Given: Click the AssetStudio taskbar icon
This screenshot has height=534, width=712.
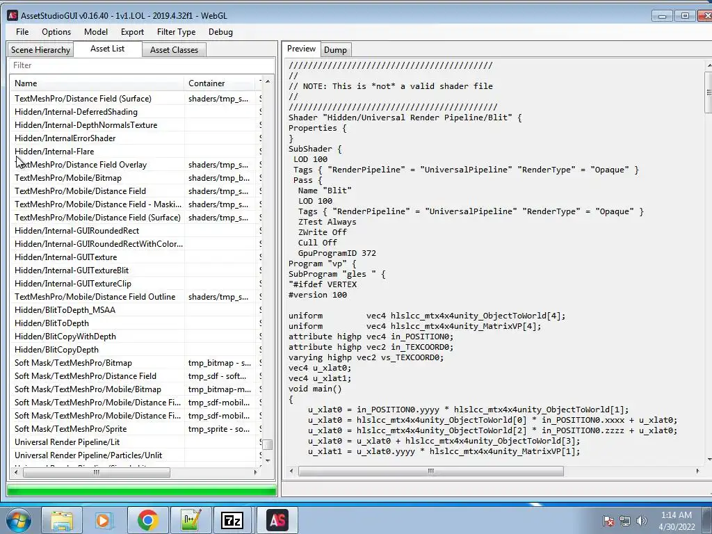Looking at the screenshot, I should (277, 520).
